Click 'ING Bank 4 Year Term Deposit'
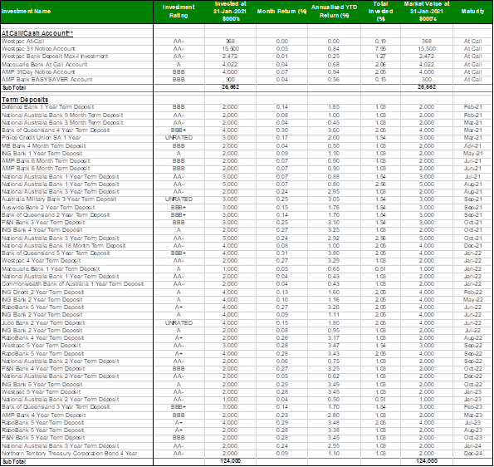 pos(42,230)
